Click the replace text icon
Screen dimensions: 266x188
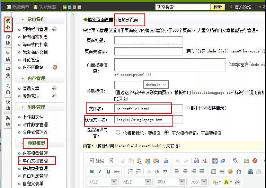[205, 161]
